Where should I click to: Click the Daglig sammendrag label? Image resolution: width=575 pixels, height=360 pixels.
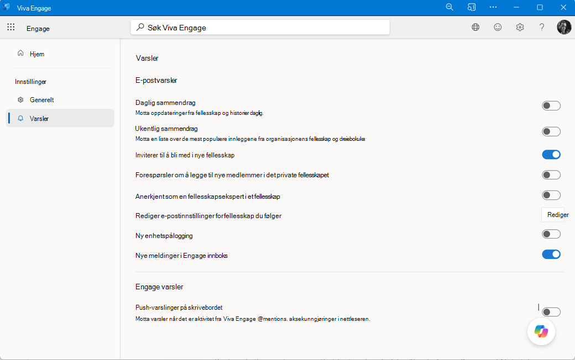[x=165, y=103]
